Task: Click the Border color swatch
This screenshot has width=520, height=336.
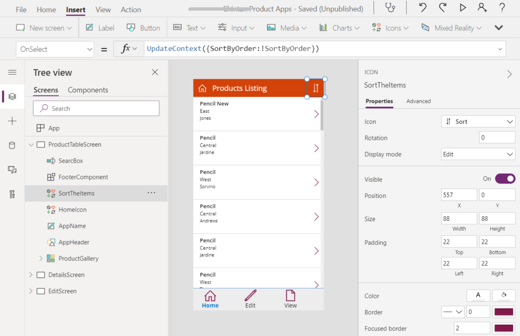Action: [503, 312]
